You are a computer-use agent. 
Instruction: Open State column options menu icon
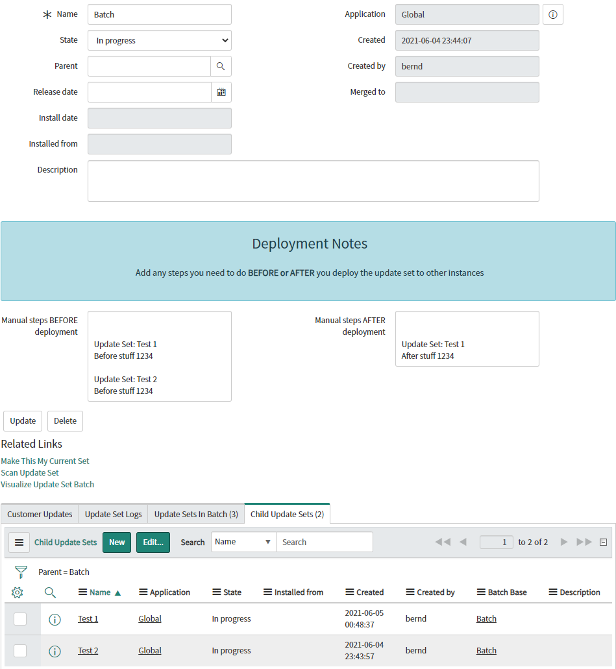(x=217, y=592)
